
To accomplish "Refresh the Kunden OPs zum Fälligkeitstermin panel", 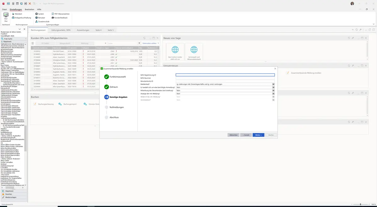I will (x=144, y=38).
